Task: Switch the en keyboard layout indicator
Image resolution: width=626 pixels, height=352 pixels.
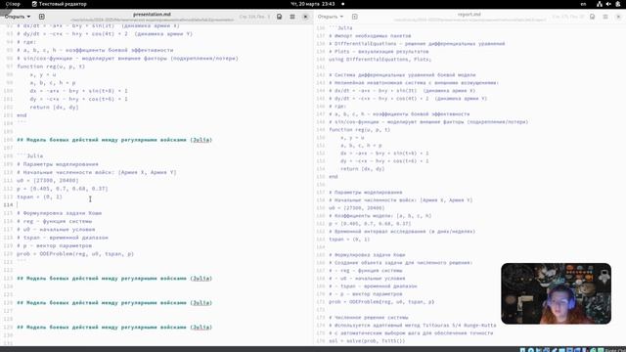Action: [x=583, y=4]
